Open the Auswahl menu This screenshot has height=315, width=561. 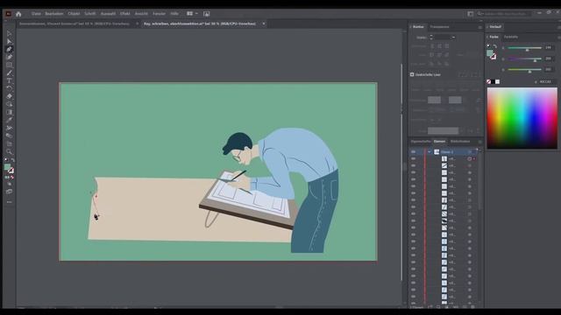pos(108,14)
